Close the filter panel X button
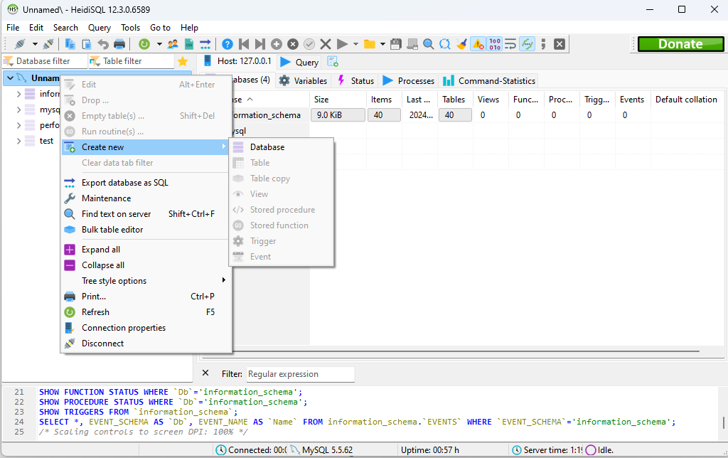This screenshot has height=458, width=728. coord(205,373)
